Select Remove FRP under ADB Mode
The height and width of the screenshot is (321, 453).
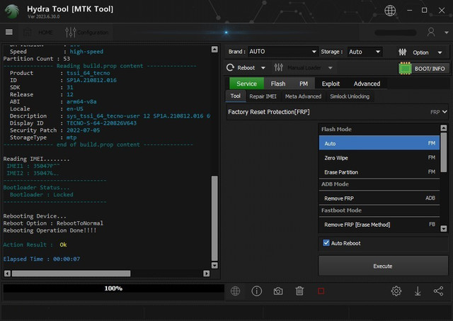pyautogui.click(x=379, y=198)
